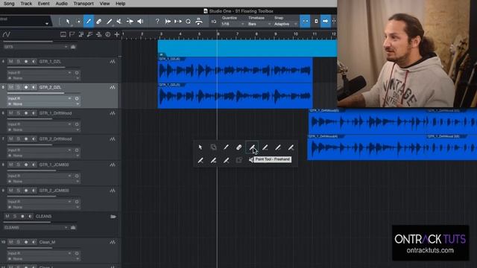
Task: Click the loop-follows-selection icon in the toolbar
Action: coord(198,22)
